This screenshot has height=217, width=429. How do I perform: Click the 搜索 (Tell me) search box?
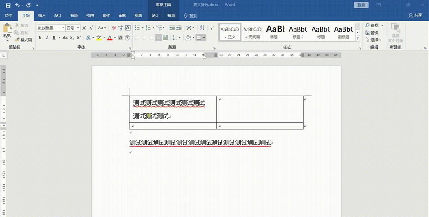190,16
